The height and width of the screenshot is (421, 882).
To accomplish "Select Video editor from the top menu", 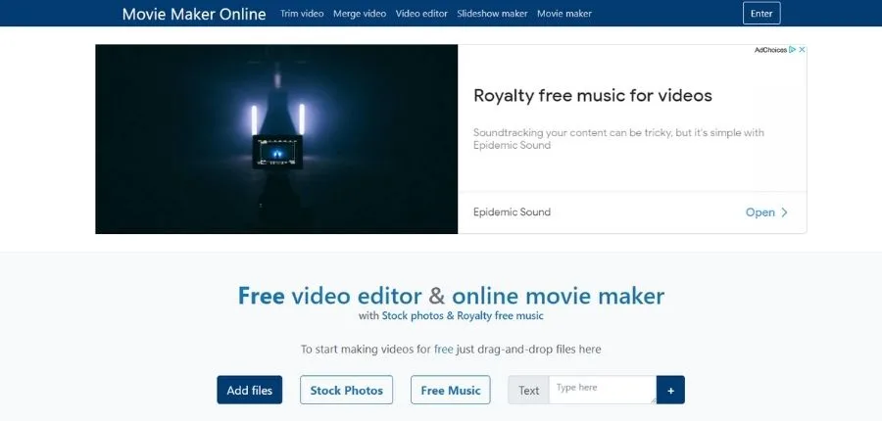I will [x=421, y=14].
